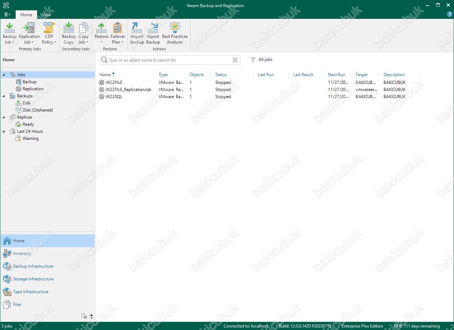Click the Export Backup icon

pos(153,28)
